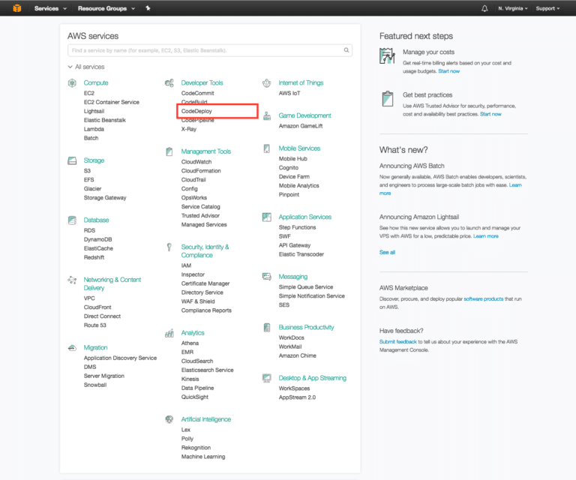
Task: Click the Get best practices clipboard icon
Action: [387, 100]
